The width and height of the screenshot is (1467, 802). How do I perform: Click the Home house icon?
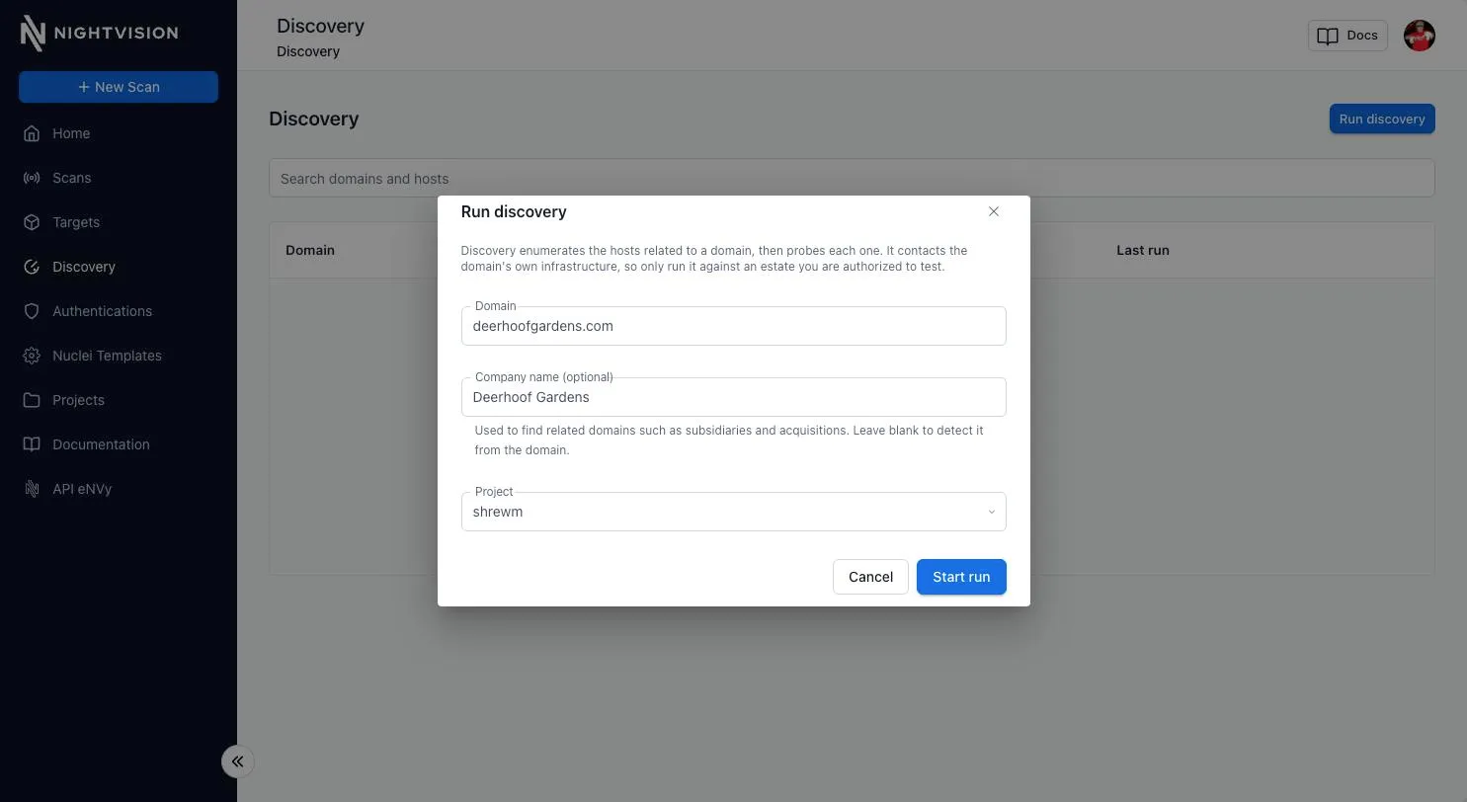(32, 133)
